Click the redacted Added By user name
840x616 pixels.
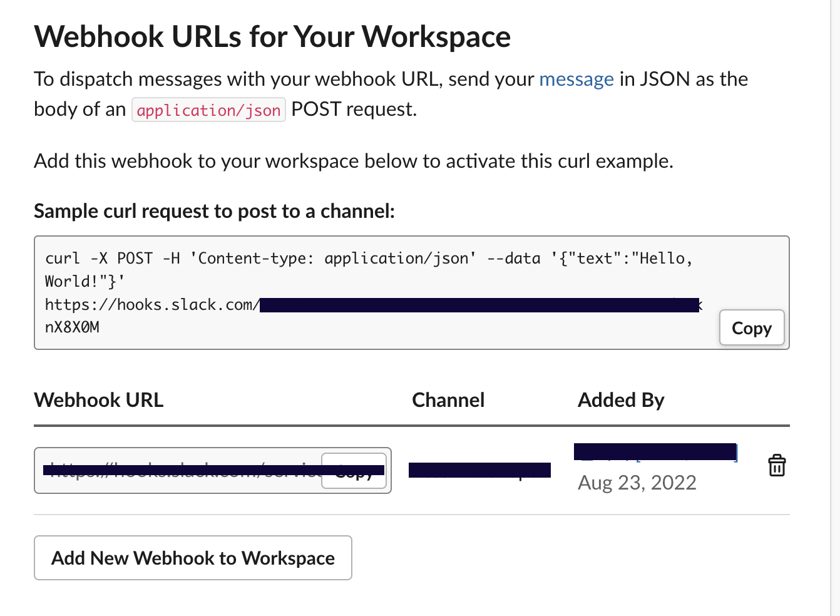pyautogui.click(x=655, y=452)
